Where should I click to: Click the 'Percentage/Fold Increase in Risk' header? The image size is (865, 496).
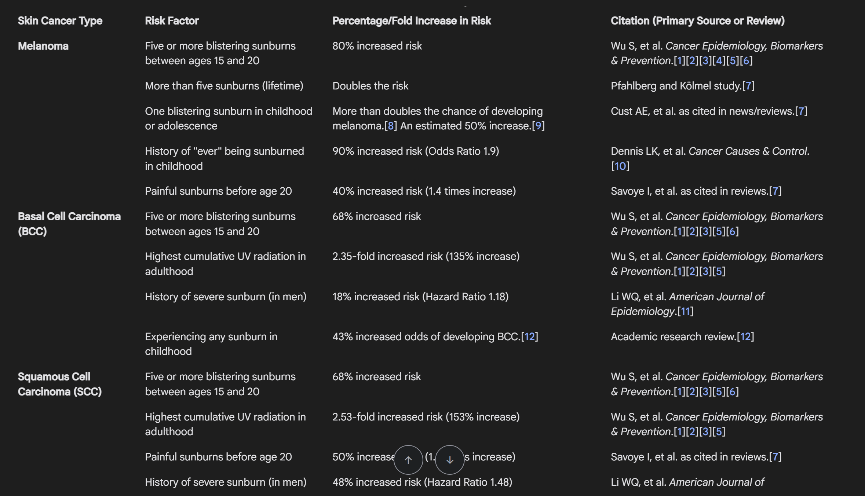[x=412, y=21]
